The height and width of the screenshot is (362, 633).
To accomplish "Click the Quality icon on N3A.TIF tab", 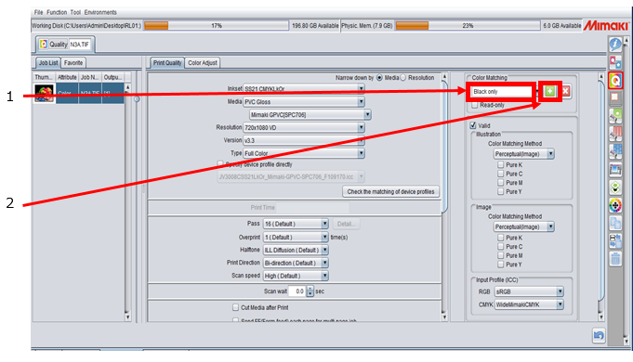I will (x=43, y=45).
